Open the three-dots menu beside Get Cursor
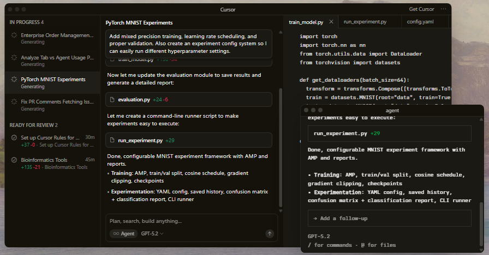 (444, 9)
